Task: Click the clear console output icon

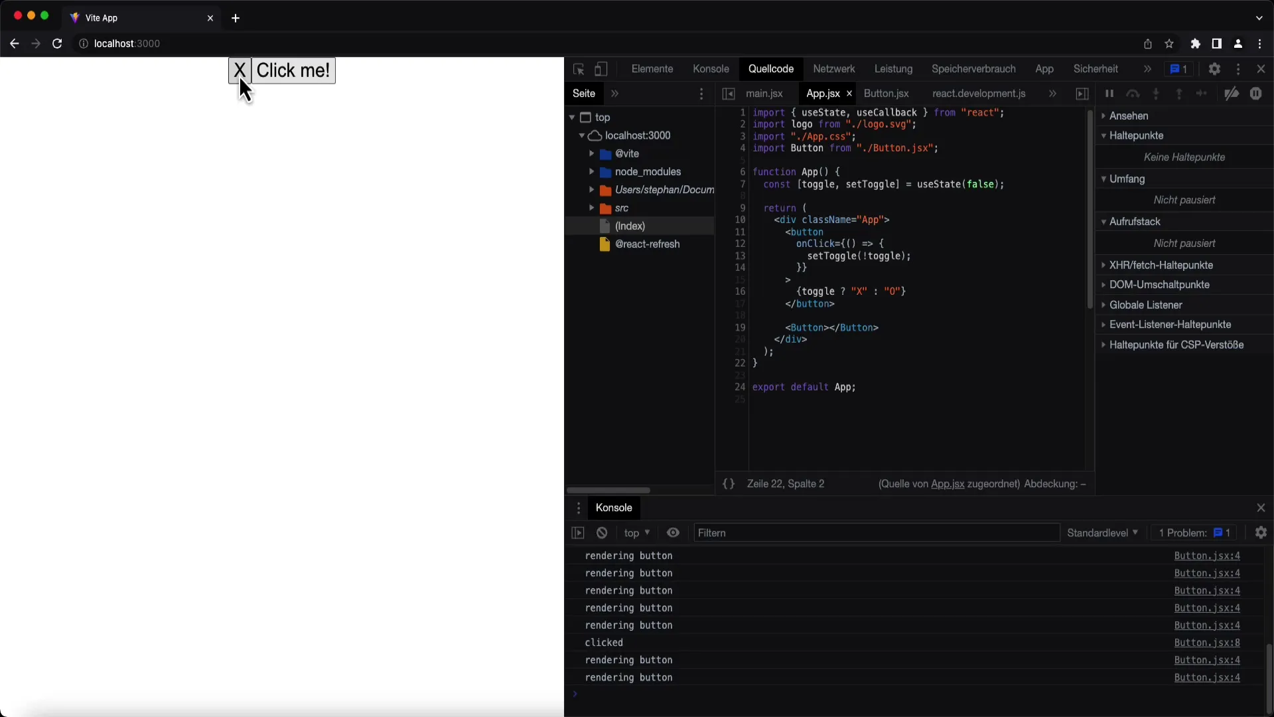Action: [x=601, y=532]
